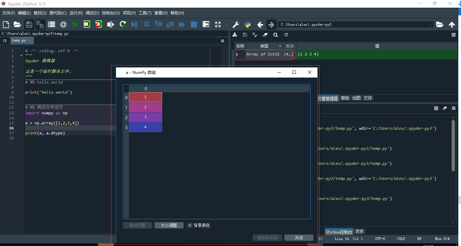The height and width of the screenshot is (246, 461).
Task: Open the editor pane options menu
Action: [222, 41]
